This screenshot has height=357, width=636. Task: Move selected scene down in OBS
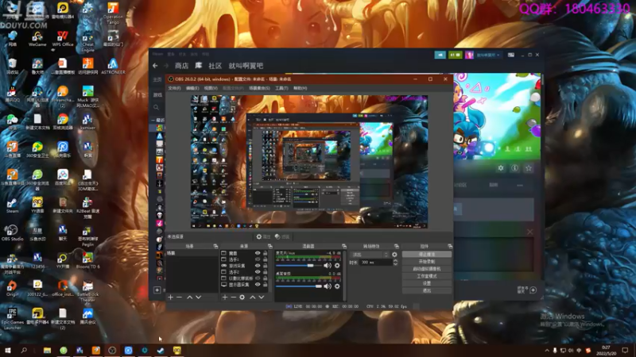(x=198, y=297)
